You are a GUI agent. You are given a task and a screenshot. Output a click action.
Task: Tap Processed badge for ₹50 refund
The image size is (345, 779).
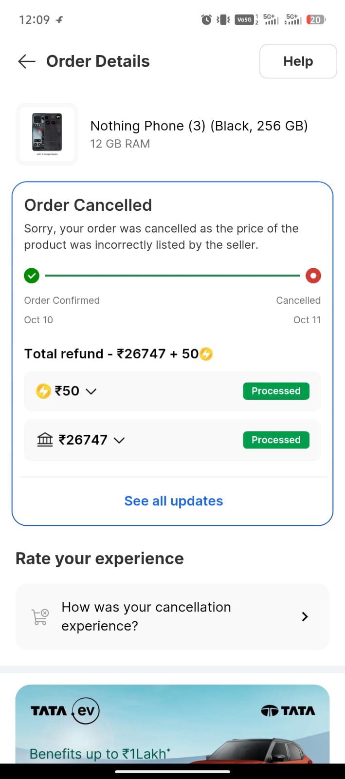pos(276,391)
